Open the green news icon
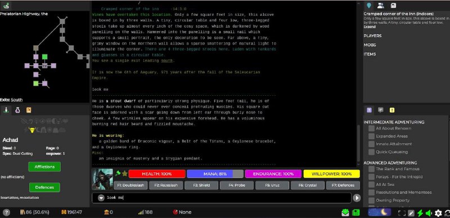This screenshot has height=218, width=450. [356, 212]
